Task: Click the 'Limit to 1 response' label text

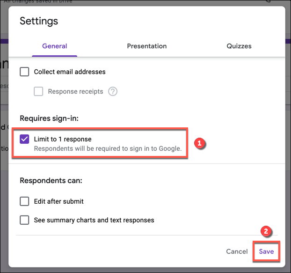Action: [63, 140]
